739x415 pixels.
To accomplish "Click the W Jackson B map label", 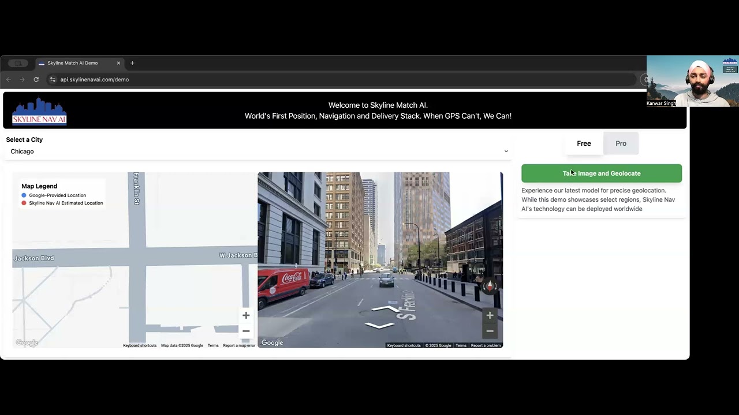I will [238, 255].
